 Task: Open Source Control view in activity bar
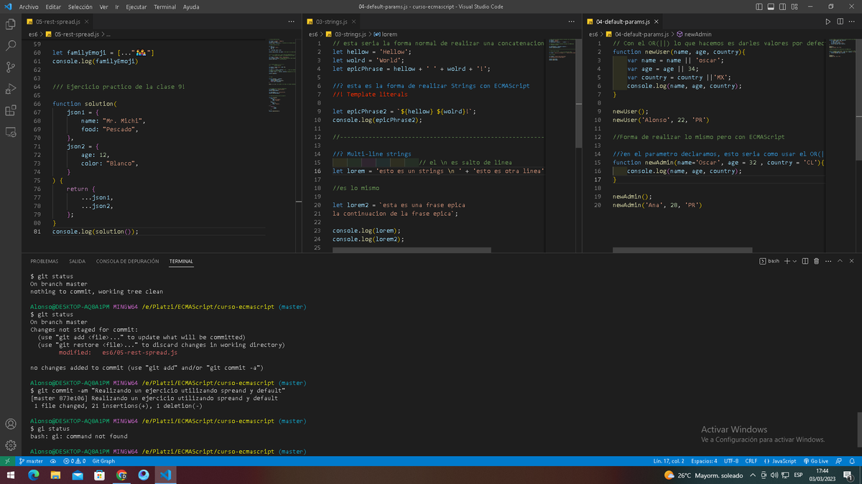11,67
